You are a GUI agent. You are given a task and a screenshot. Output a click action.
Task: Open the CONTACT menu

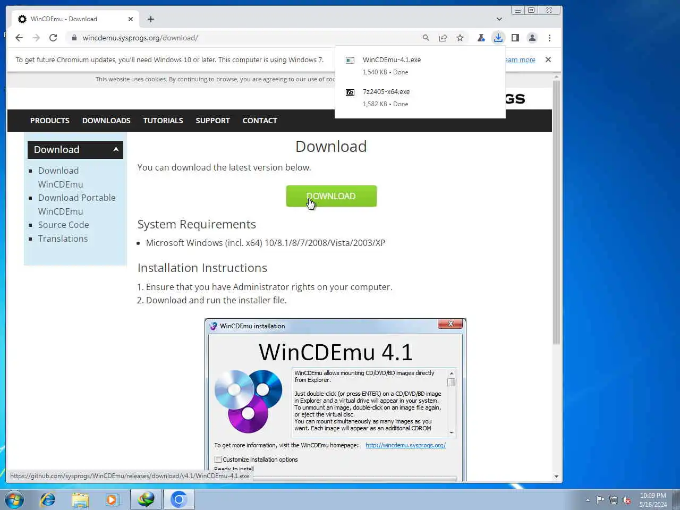coord(260,121)
